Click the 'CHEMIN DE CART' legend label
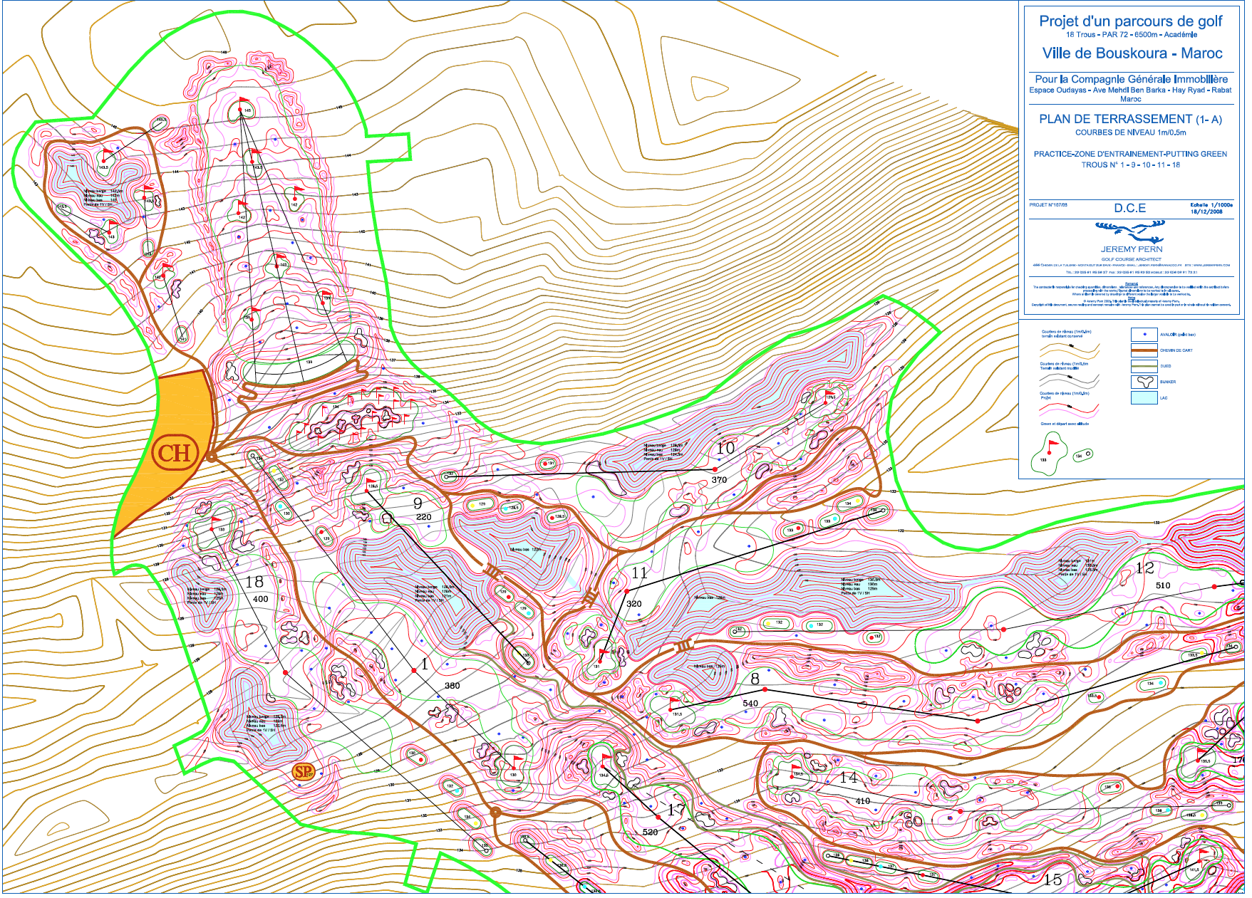This screenshot has width=1252, height=898. [x=1176, y=350]
